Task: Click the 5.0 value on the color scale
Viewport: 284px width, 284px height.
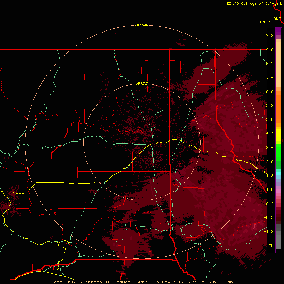Action: tap(270, 120)
